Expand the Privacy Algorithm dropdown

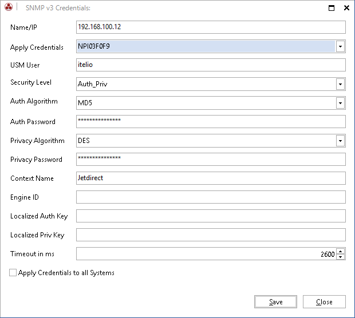[340, 141]
